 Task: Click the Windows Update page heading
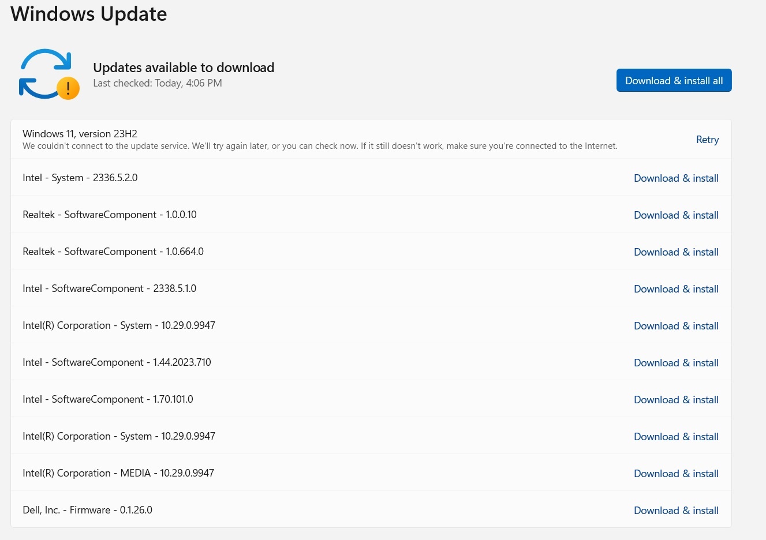(89, 14)
